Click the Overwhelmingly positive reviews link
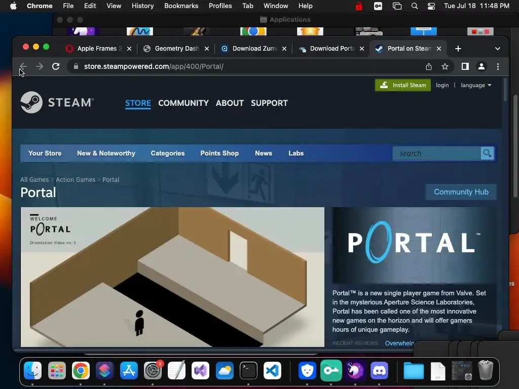Image resolution: width=519 pixels, height=389 pixels. click(x=399, y=343)
